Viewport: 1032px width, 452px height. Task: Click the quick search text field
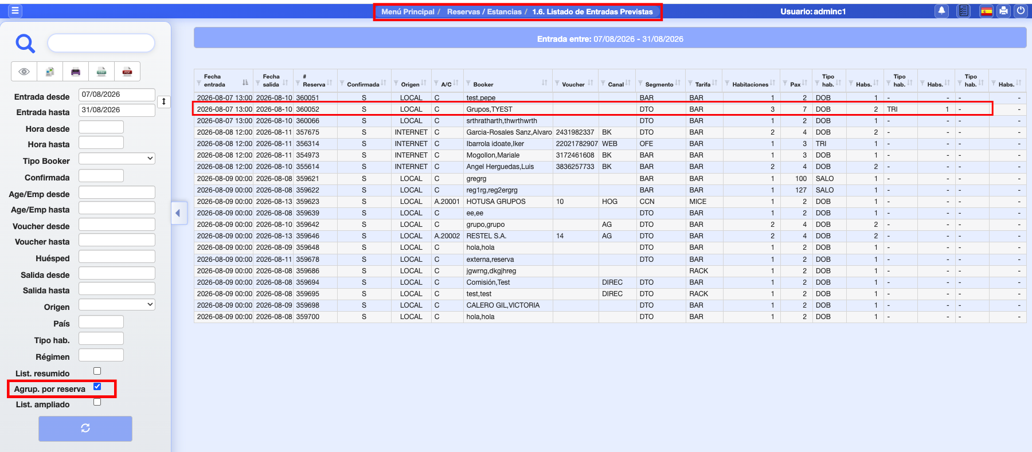tap(101, 43)
